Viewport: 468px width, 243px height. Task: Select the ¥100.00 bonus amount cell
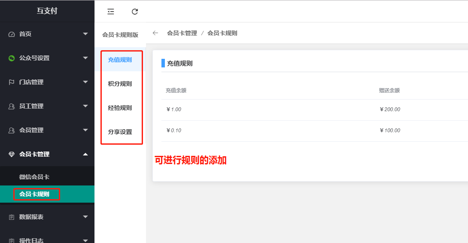tap(390, 131)
